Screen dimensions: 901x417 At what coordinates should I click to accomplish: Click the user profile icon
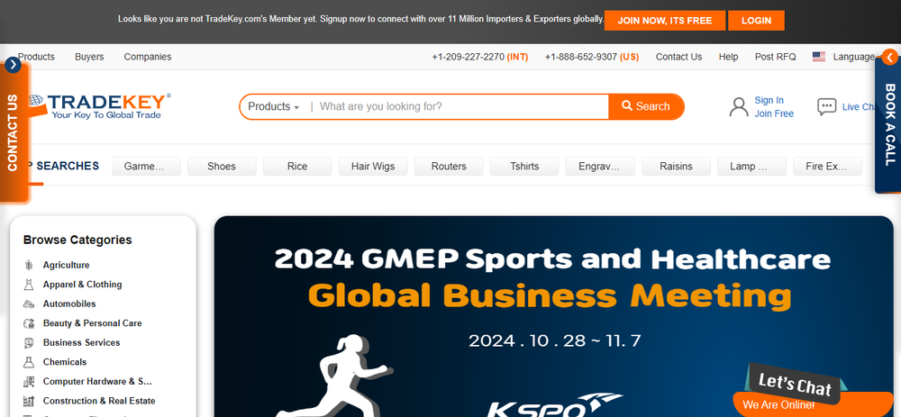coord(739,107)
